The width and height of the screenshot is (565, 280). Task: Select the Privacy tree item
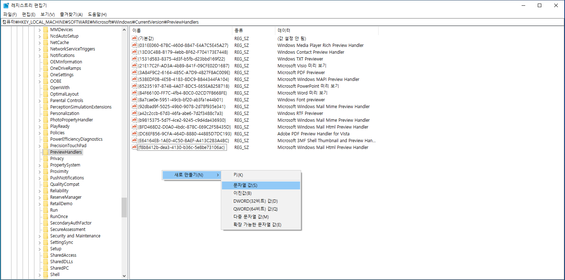coord(57,159)
